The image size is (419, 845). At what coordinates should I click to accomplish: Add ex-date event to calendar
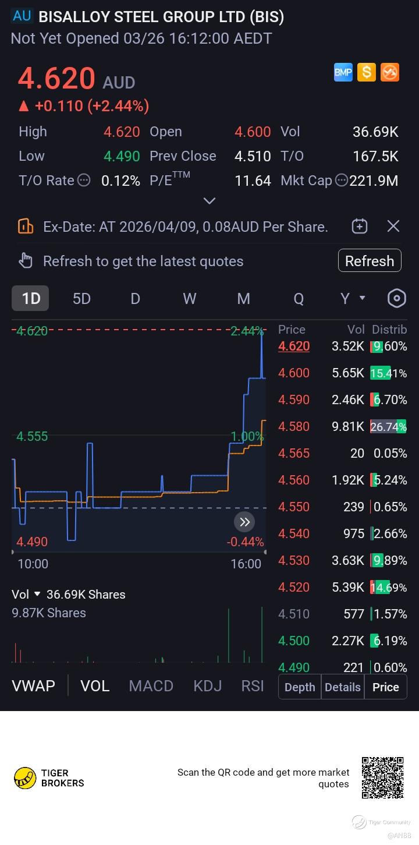point(360,227)
